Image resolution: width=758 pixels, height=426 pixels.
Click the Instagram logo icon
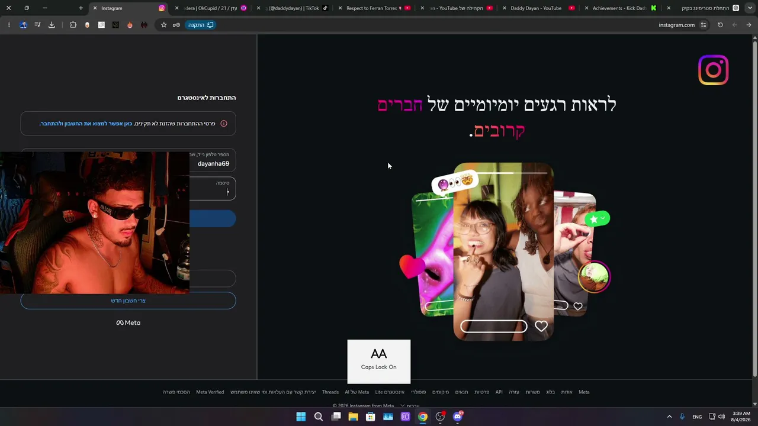point(713,70)
